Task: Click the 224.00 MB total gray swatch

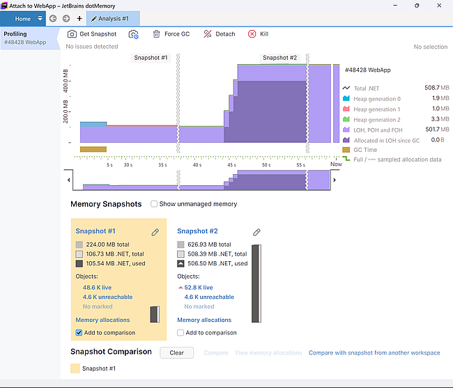Action: coord(79,245)
